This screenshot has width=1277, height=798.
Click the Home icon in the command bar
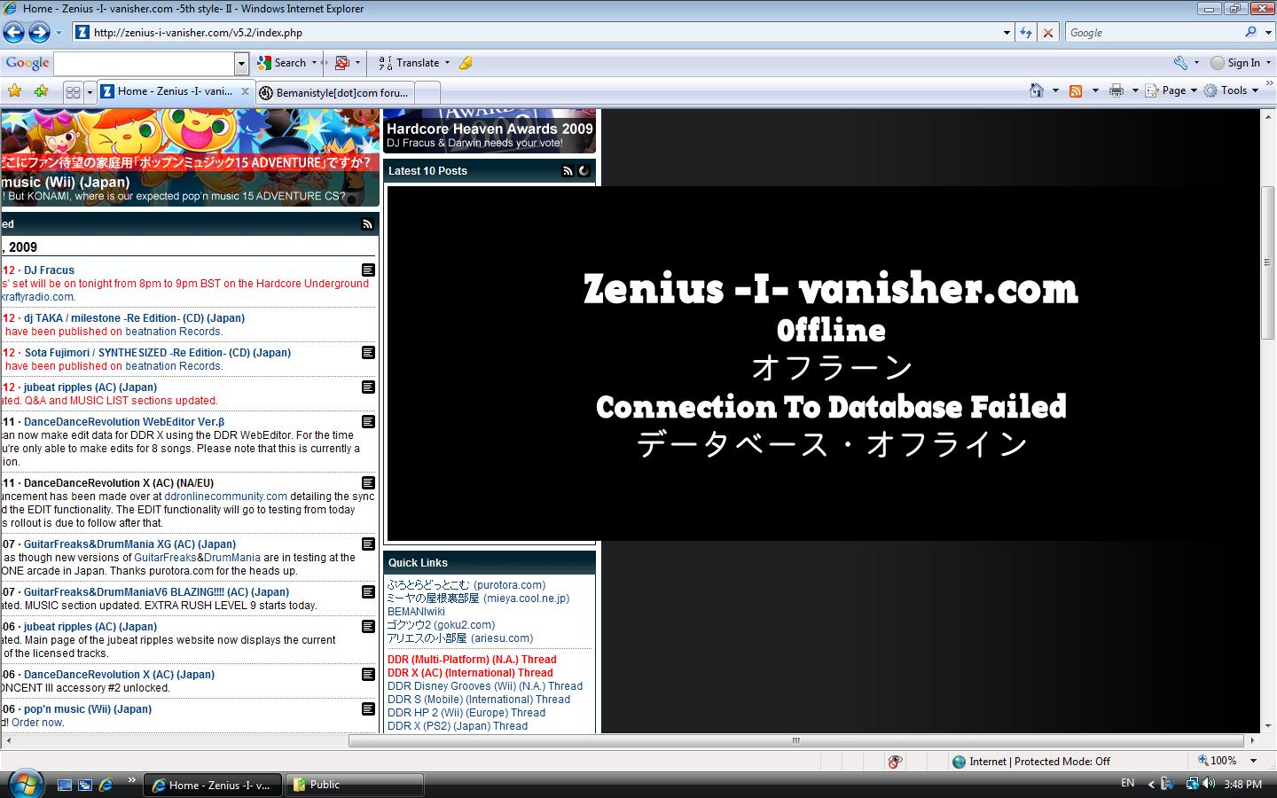tap(1037, 90)
